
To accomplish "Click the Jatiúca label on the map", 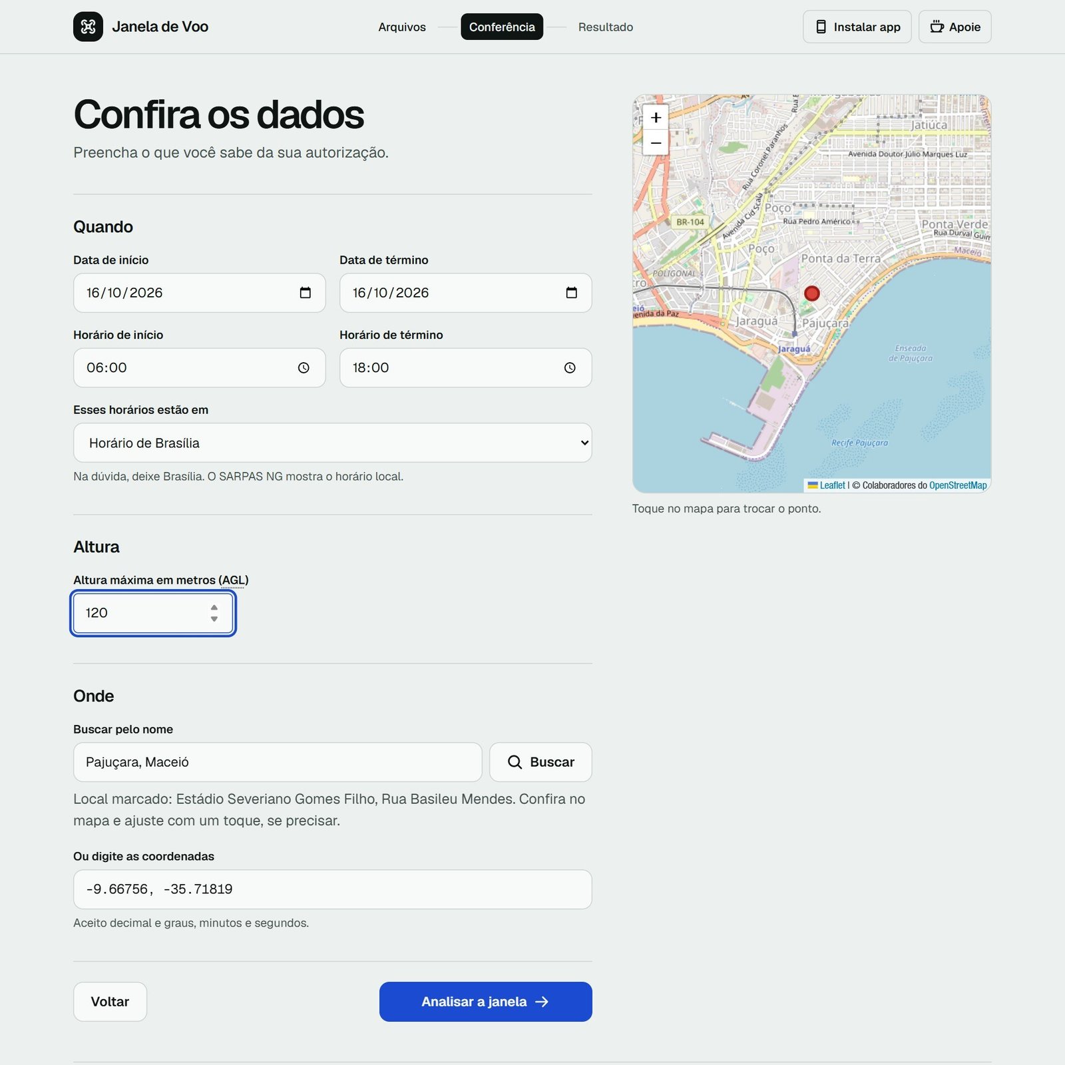I will pyautogui.click(x=929, y=124).
